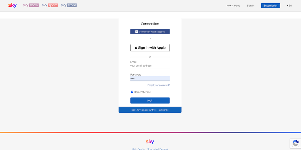Focus the Email address input field
Viewport: 301px width, 150px height.
(x=150, y=66)
